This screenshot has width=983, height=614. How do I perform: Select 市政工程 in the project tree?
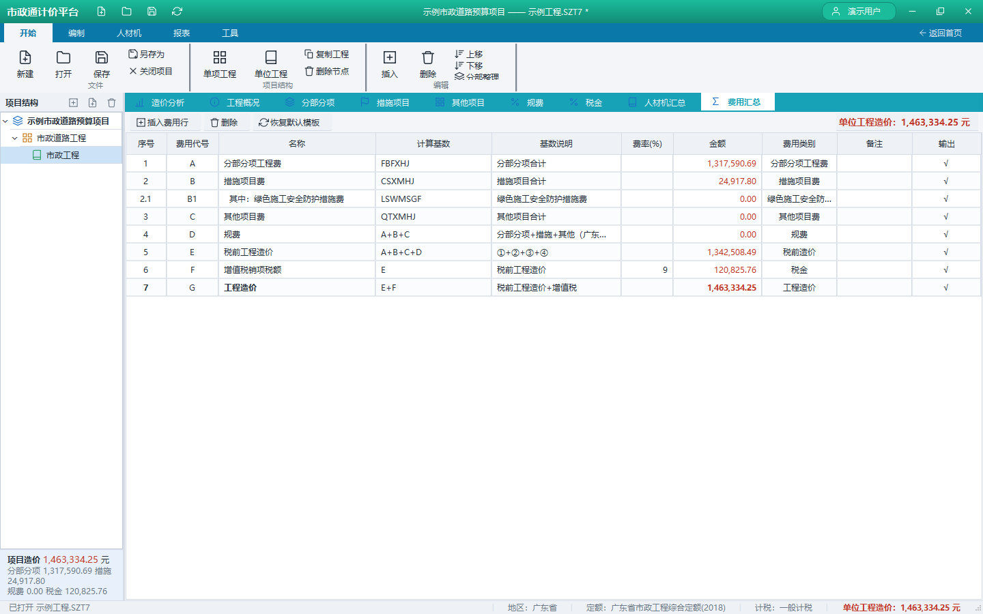61,156
